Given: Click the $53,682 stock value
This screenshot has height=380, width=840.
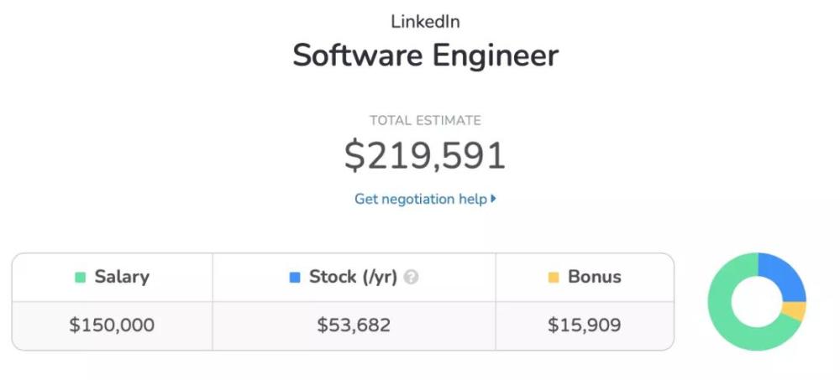Looking at the screenshot, I should tap(354, 325).
